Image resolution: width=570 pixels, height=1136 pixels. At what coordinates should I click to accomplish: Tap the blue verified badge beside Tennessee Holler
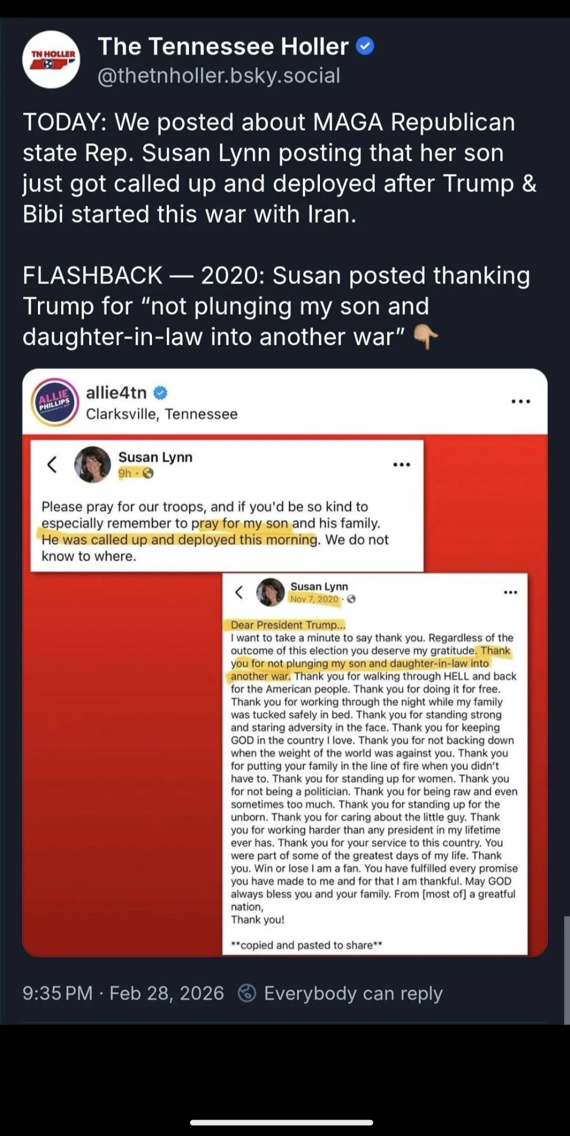pos(365,46)
